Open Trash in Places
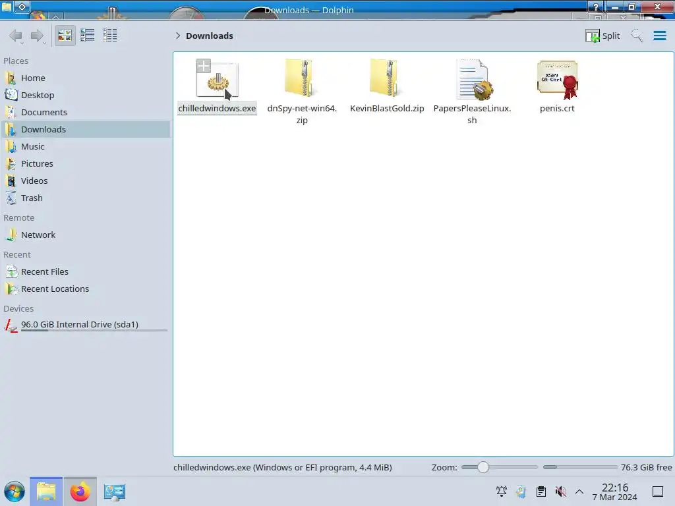Viewport: 675px width, 506px height. coord(85,198)
